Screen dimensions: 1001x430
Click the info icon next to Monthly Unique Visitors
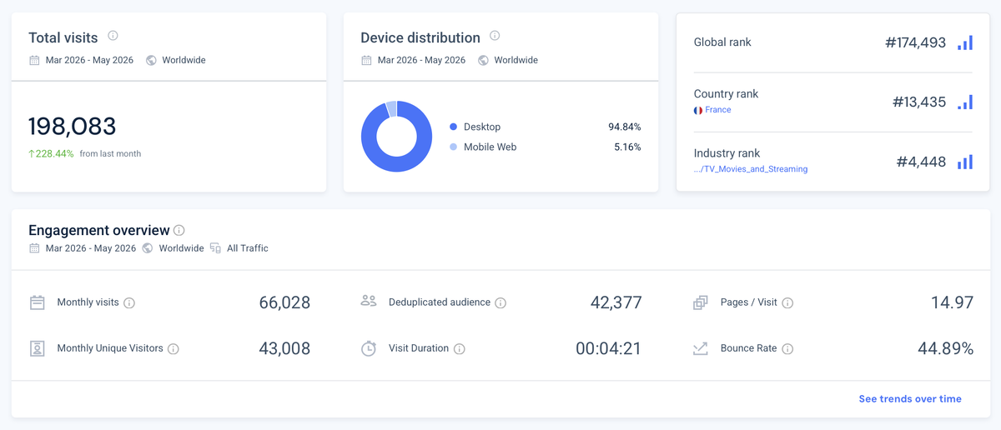click(x=174, y=349)
